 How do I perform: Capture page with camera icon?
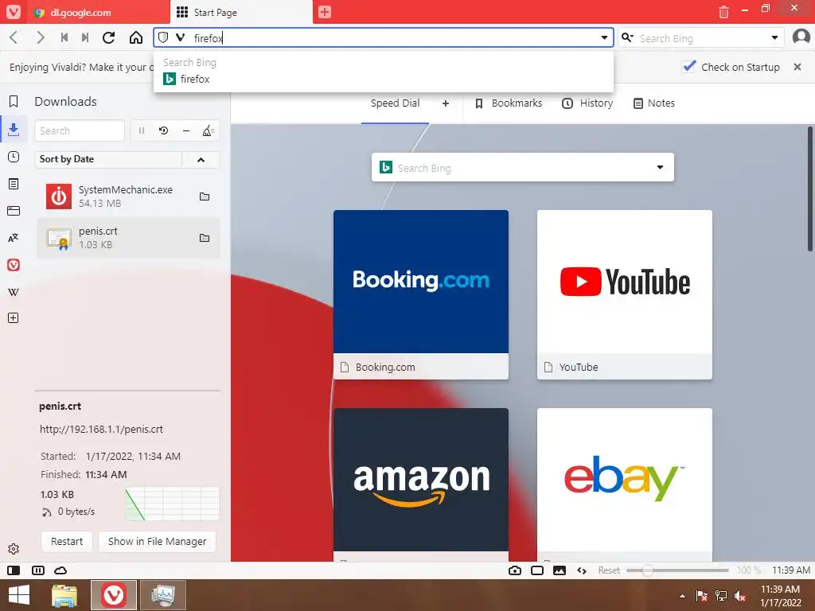click(515, 570)
